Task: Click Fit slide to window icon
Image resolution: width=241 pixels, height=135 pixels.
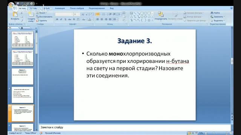Action: pyautogui.click(x=231, y=133)
